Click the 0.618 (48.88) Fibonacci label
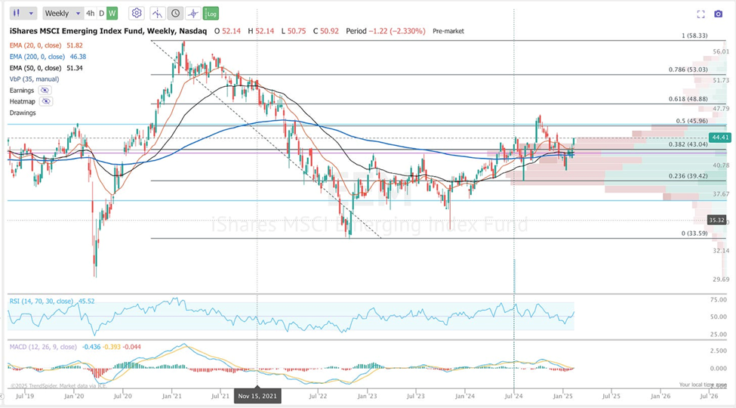736x408 pixels. (688, 99)
